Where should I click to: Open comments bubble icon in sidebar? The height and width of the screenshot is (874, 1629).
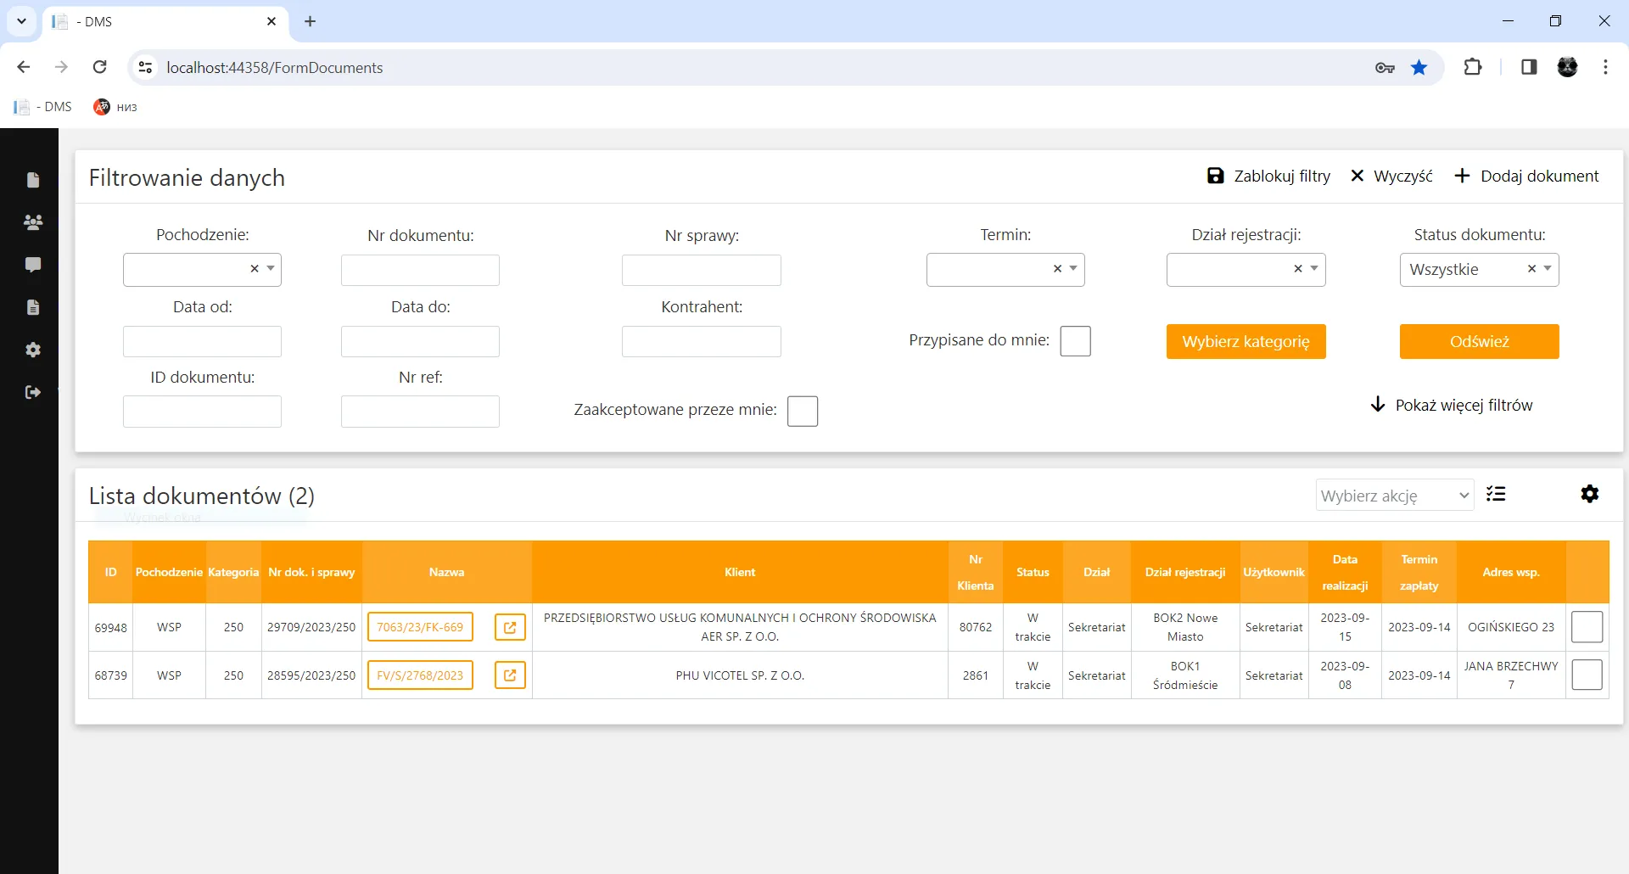[x=33, y=265]
